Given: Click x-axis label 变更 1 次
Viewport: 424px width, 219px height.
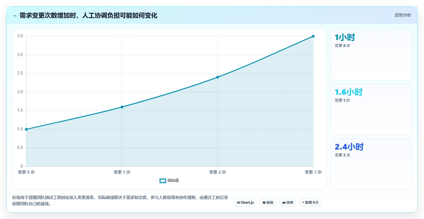Looking at the screenshot, I should pos(122,172).
